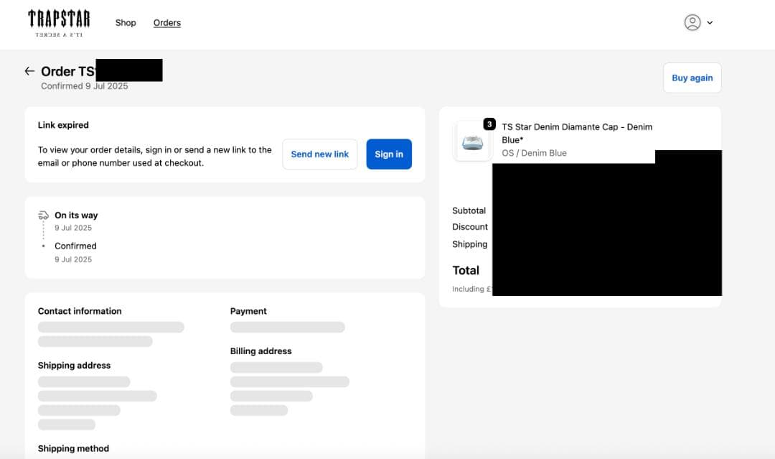Screen dimensions: 775x459
Task: Click the Trapstar logo in header
Action: point(60,23)
